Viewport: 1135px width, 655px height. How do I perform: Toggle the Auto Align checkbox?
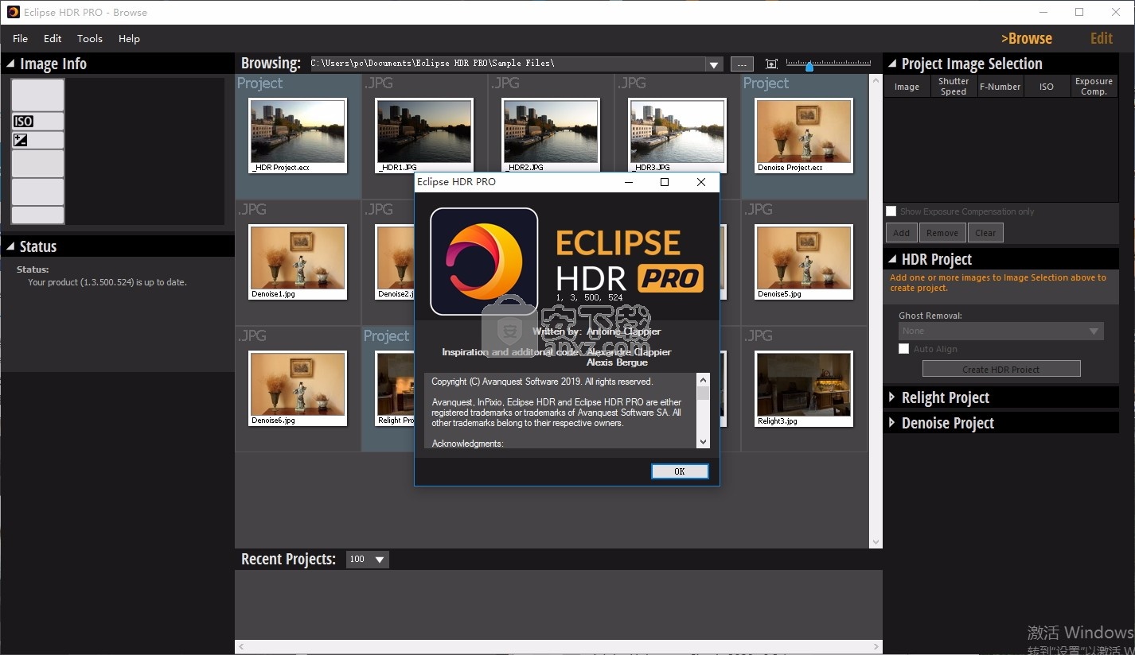(x=903, y=349)
